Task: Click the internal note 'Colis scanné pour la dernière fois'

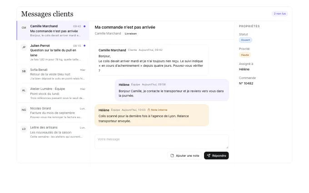Action: [152, 115]
